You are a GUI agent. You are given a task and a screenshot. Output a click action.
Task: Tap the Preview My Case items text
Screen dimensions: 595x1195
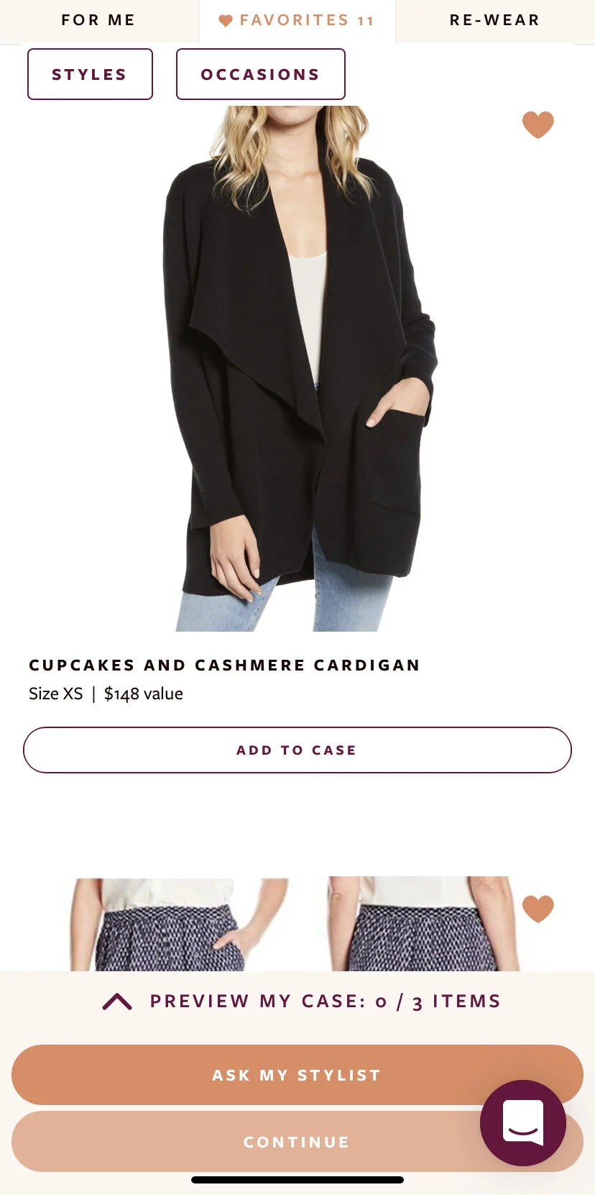click(x=326, y=1001)
